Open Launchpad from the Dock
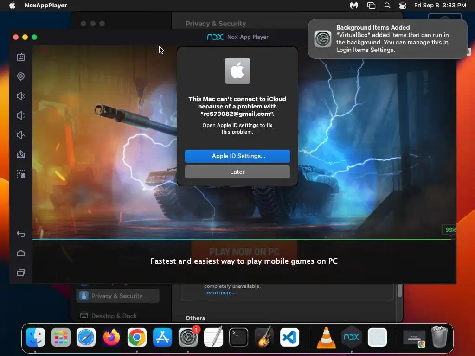 coord(61,337)
